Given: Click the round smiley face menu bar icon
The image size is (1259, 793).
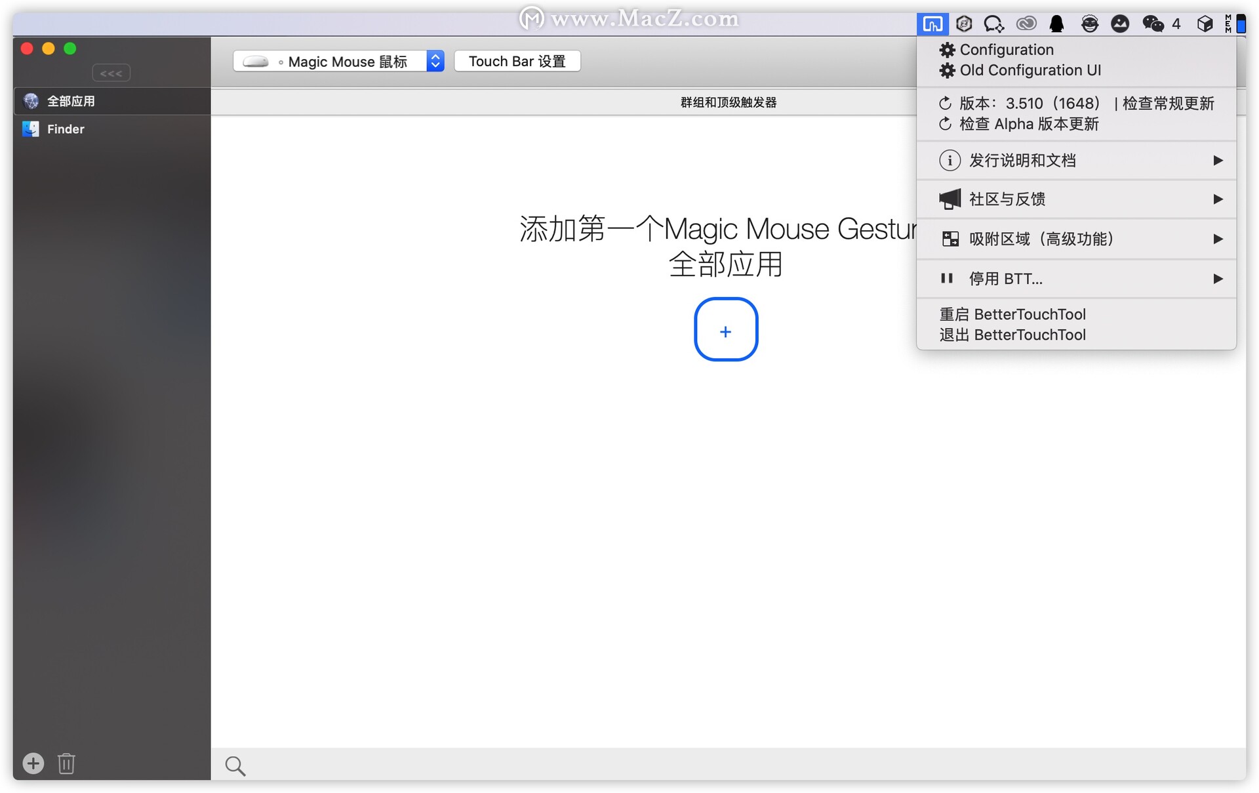Looking at the screenshot, I should [1120, 24].
